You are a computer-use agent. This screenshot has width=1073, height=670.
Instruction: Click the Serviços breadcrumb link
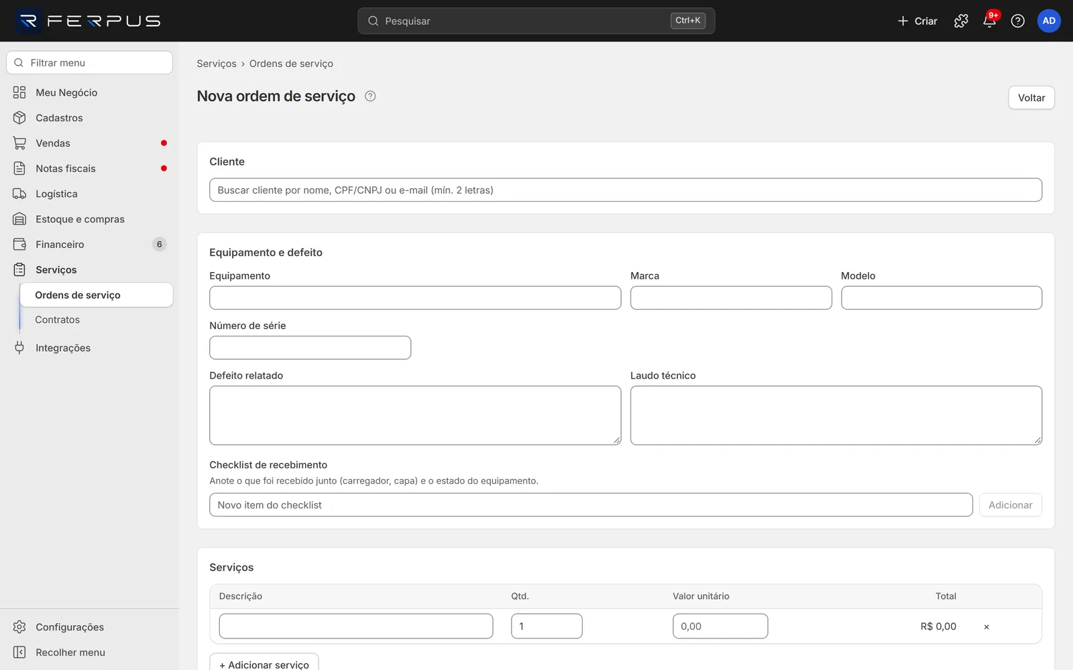pos(217,64)
